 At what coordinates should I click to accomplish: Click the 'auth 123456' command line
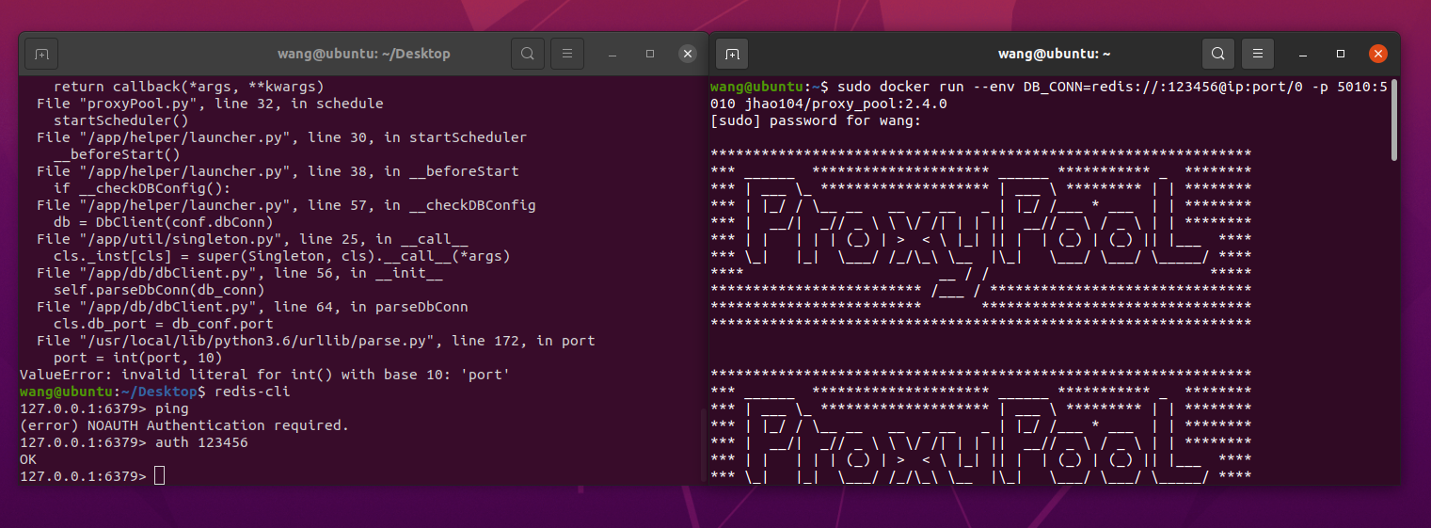pos(134,442)
